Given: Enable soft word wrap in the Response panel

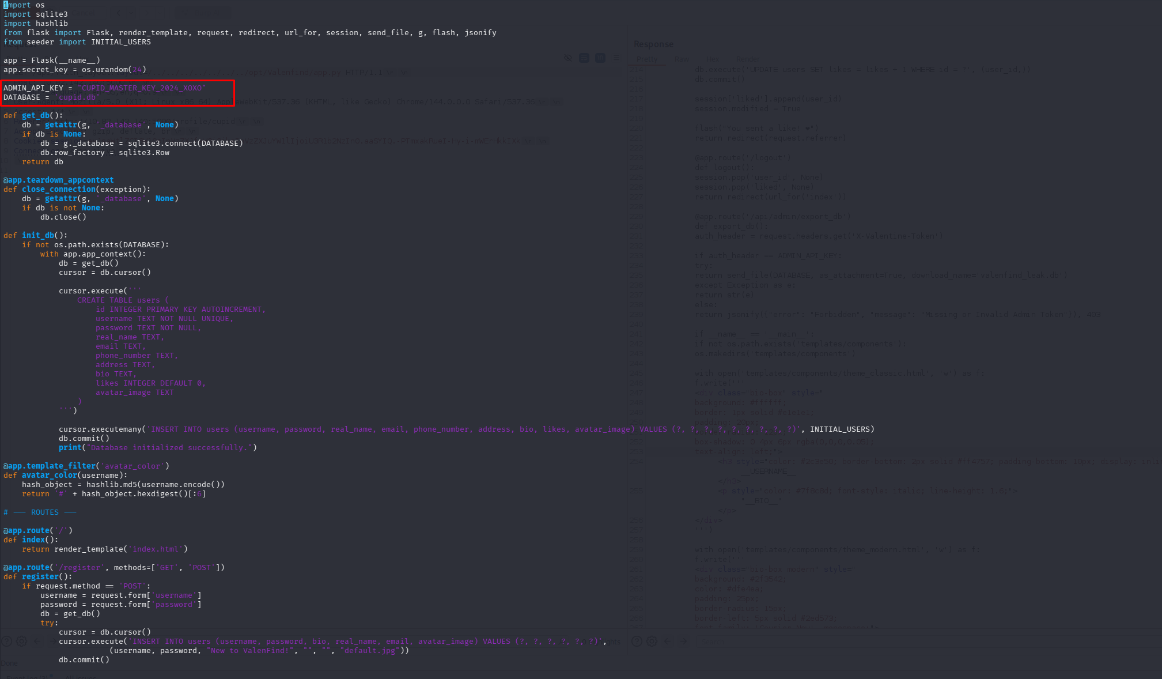Looking at the screenshot, I should click(584, 58).
